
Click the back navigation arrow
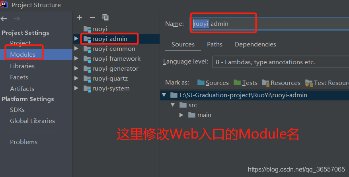click(4, 19)
